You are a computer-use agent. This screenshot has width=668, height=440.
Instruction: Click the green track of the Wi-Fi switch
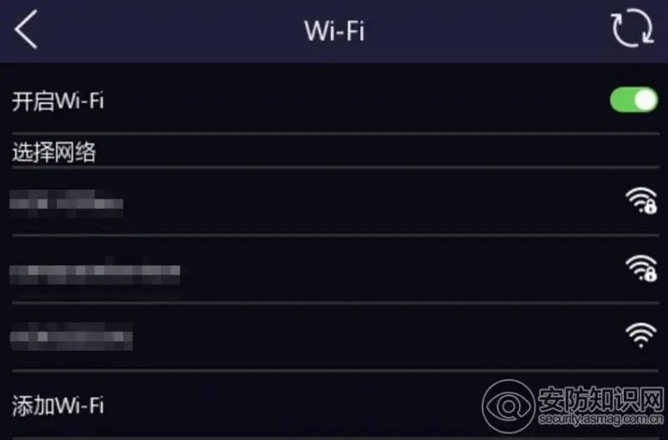click(x=622, y=101)
